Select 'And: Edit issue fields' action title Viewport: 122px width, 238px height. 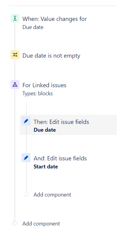(60, 159)
